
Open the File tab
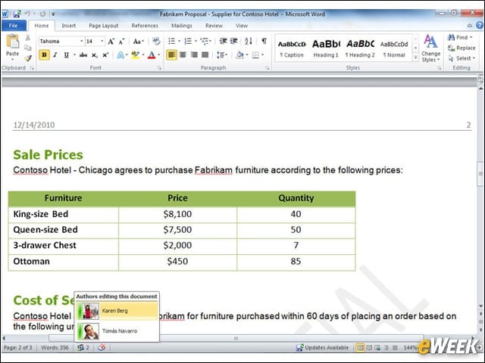(x=14, y=26)
